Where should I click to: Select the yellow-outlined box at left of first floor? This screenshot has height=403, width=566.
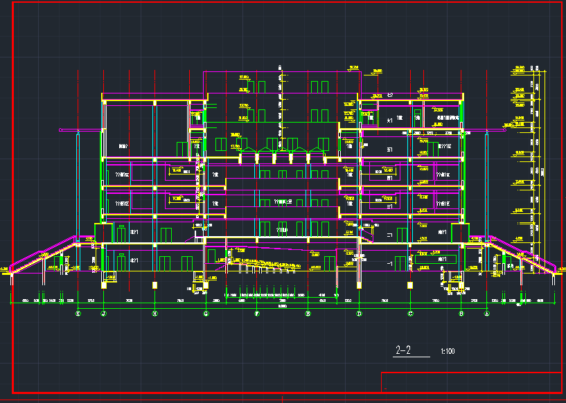pyautogui.click(x=103, y=233)
